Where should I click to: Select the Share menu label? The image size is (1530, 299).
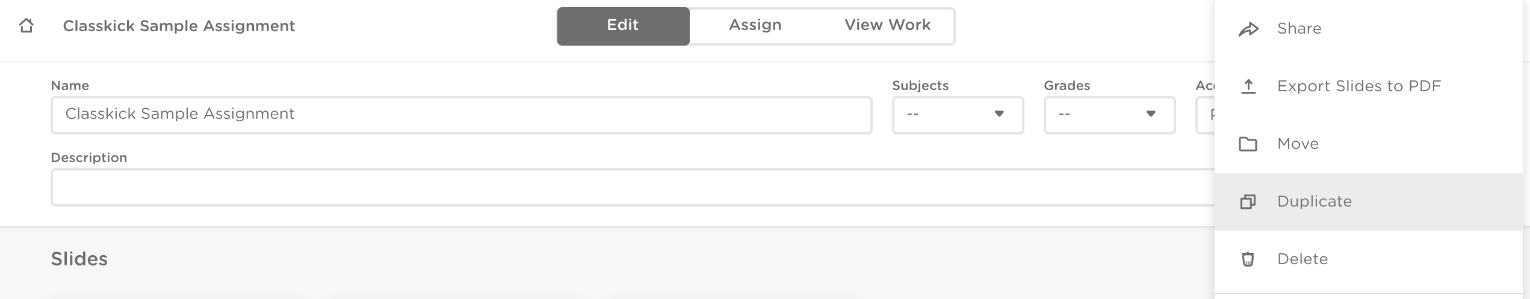pyautogui.click(x=1299, y=29)
